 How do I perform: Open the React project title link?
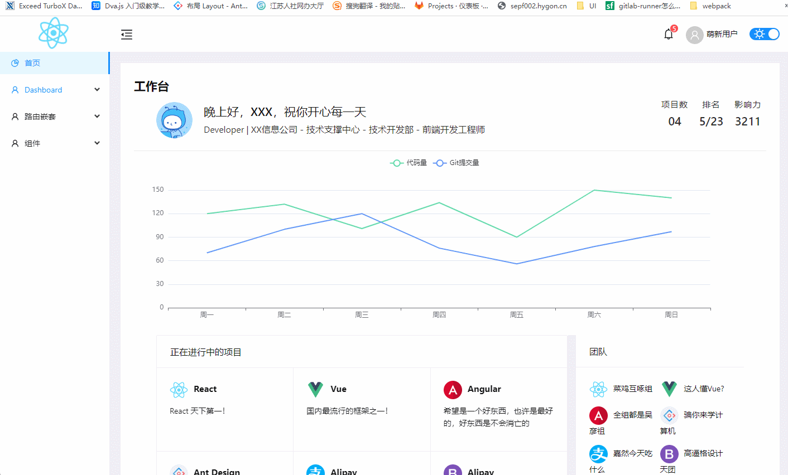205,389
